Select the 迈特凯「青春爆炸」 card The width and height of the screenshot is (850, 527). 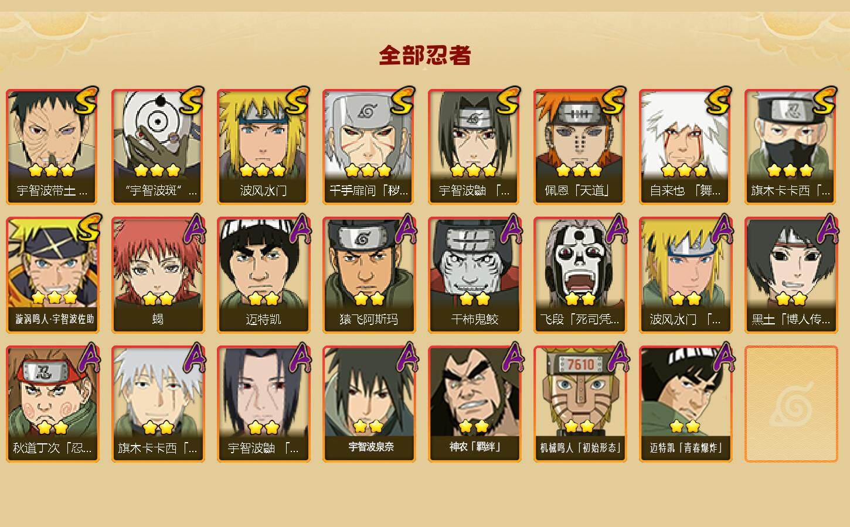686,404
